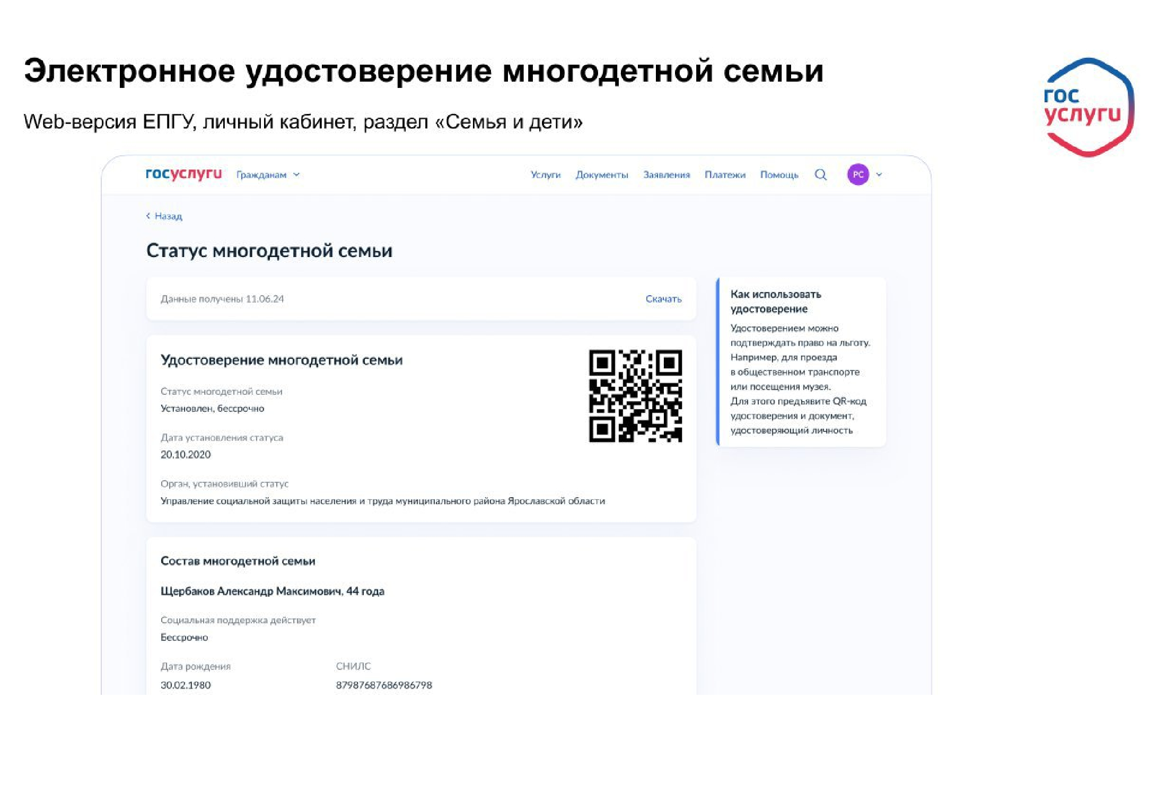Click the label Дата рождения
Screen dimensions: 1149x795
(x=196, y=667)
